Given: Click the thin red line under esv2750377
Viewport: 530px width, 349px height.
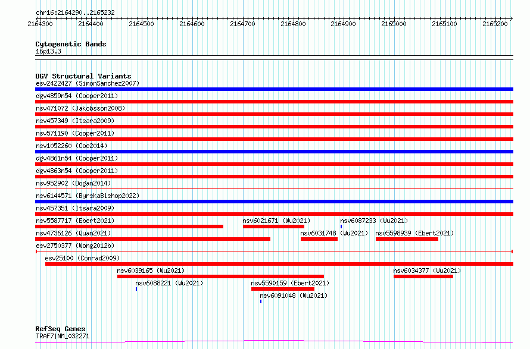Looking at the screenshot, I should coord(274,251).
